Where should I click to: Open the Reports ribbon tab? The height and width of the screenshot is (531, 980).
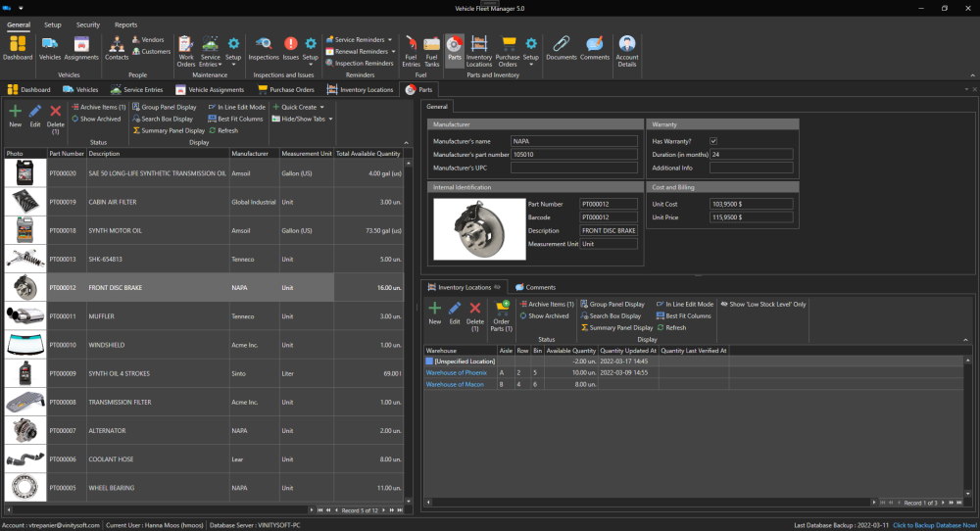(x=125, y=25)
